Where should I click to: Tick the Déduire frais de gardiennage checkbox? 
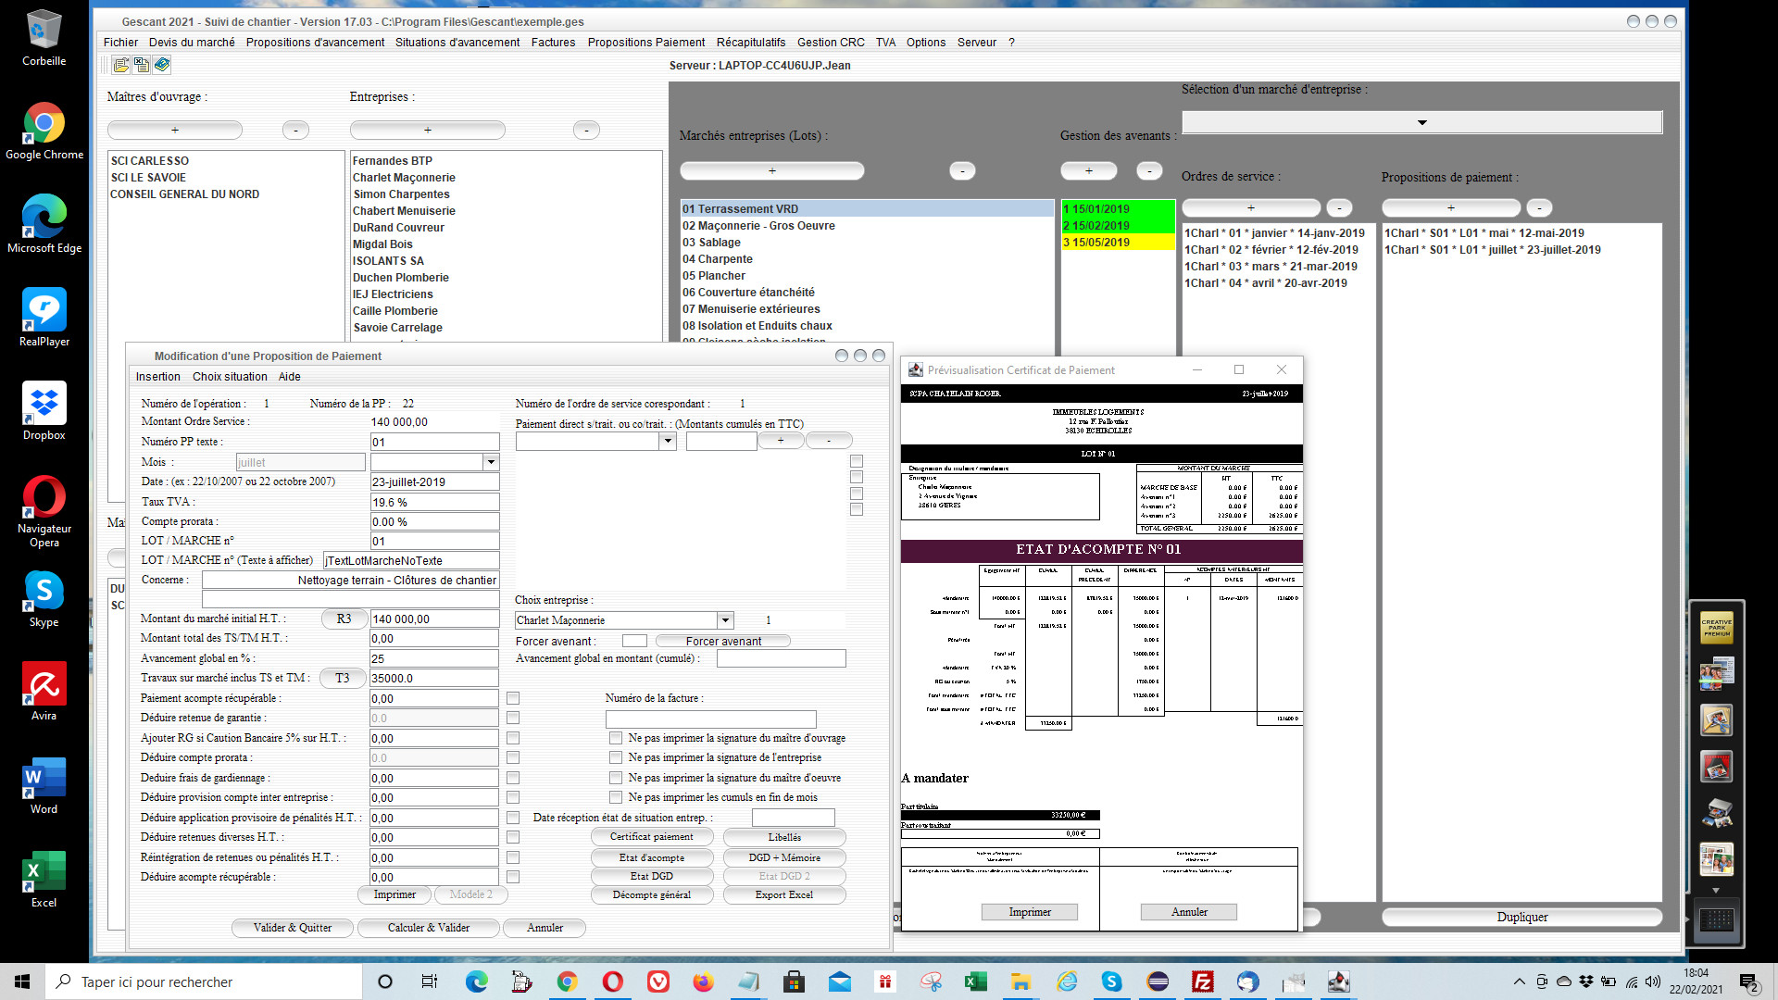pos(513,778)
